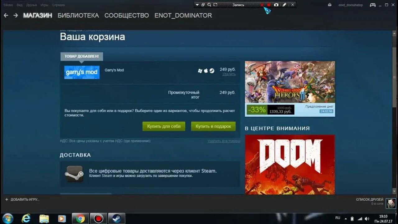398x224 pixels.
Task: Click the RU language indicator
Action: point(338,218)
